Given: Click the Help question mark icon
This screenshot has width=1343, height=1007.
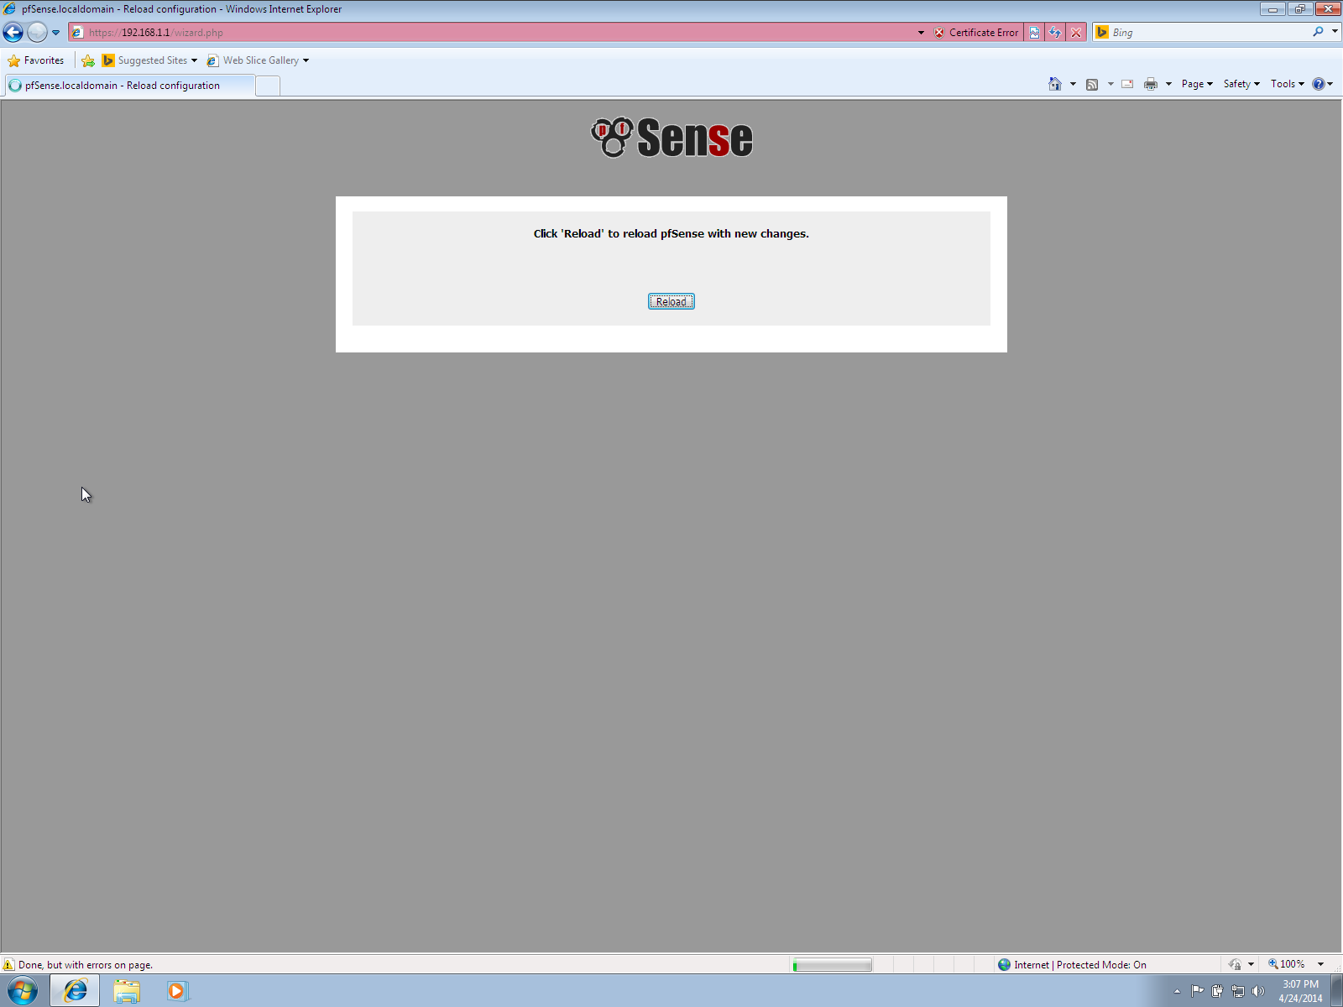Looking at the screenshot, I should (1319, 84).
